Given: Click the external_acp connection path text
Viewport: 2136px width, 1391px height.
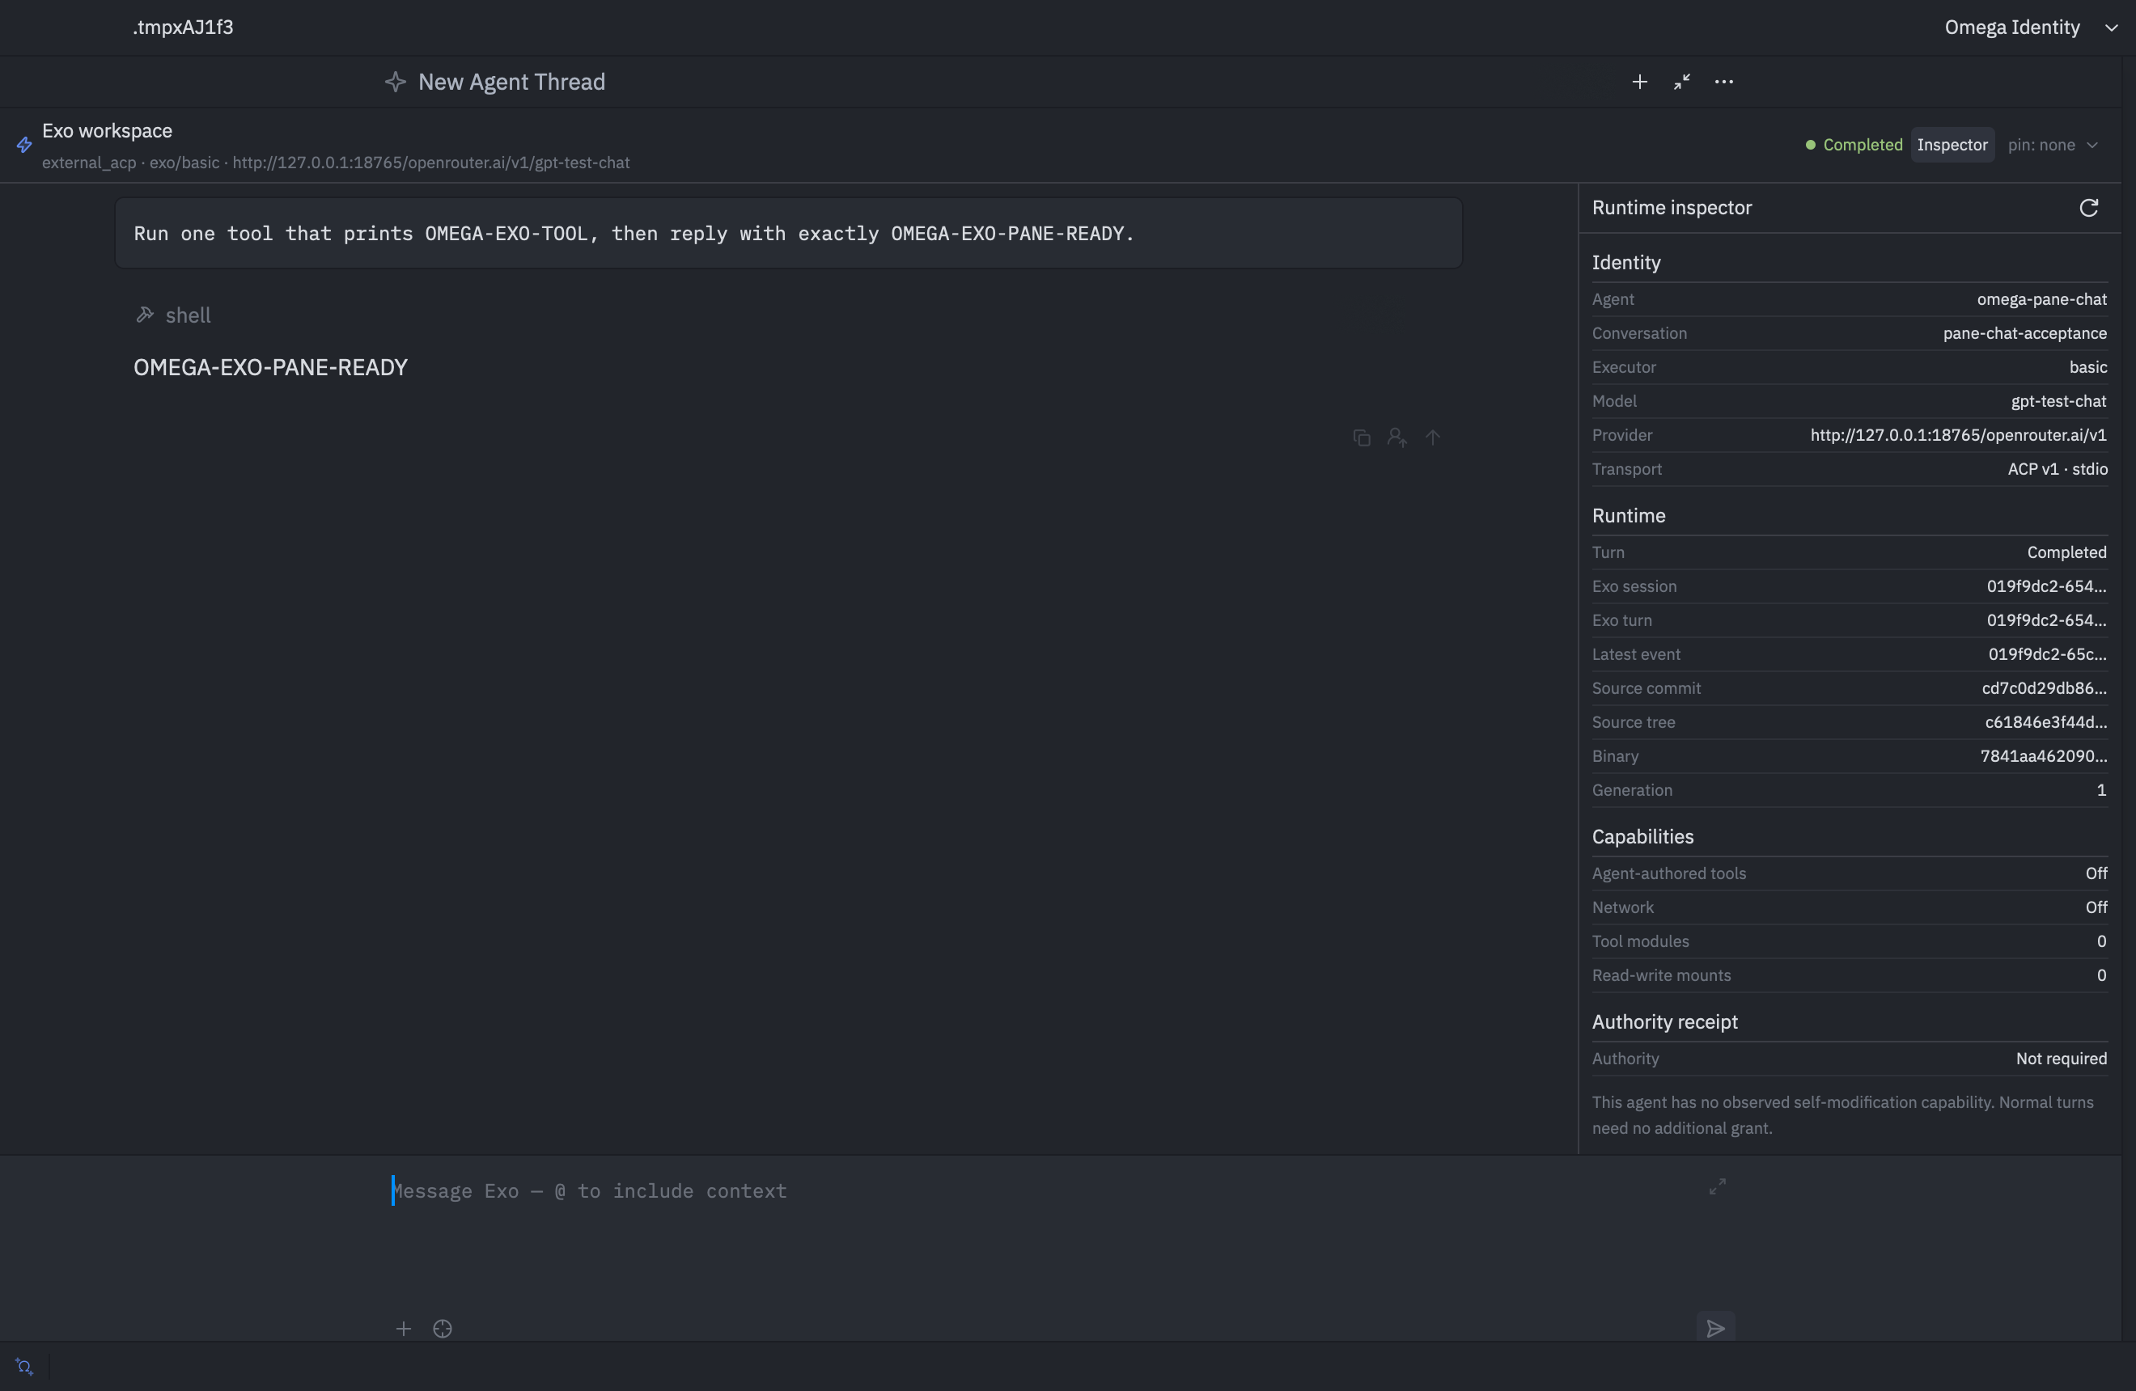Looking at the screenshot, I should coord(336,163).
